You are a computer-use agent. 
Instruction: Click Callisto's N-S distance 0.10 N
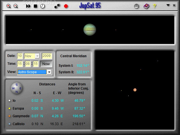(37, 124)
